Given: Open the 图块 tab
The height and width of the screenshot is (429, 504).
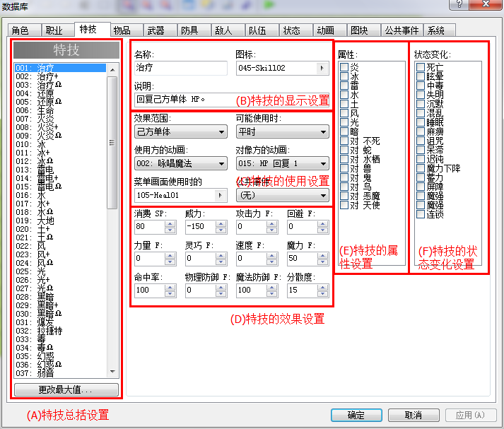Looking at the screenshot, I should (x=363, y=30).
